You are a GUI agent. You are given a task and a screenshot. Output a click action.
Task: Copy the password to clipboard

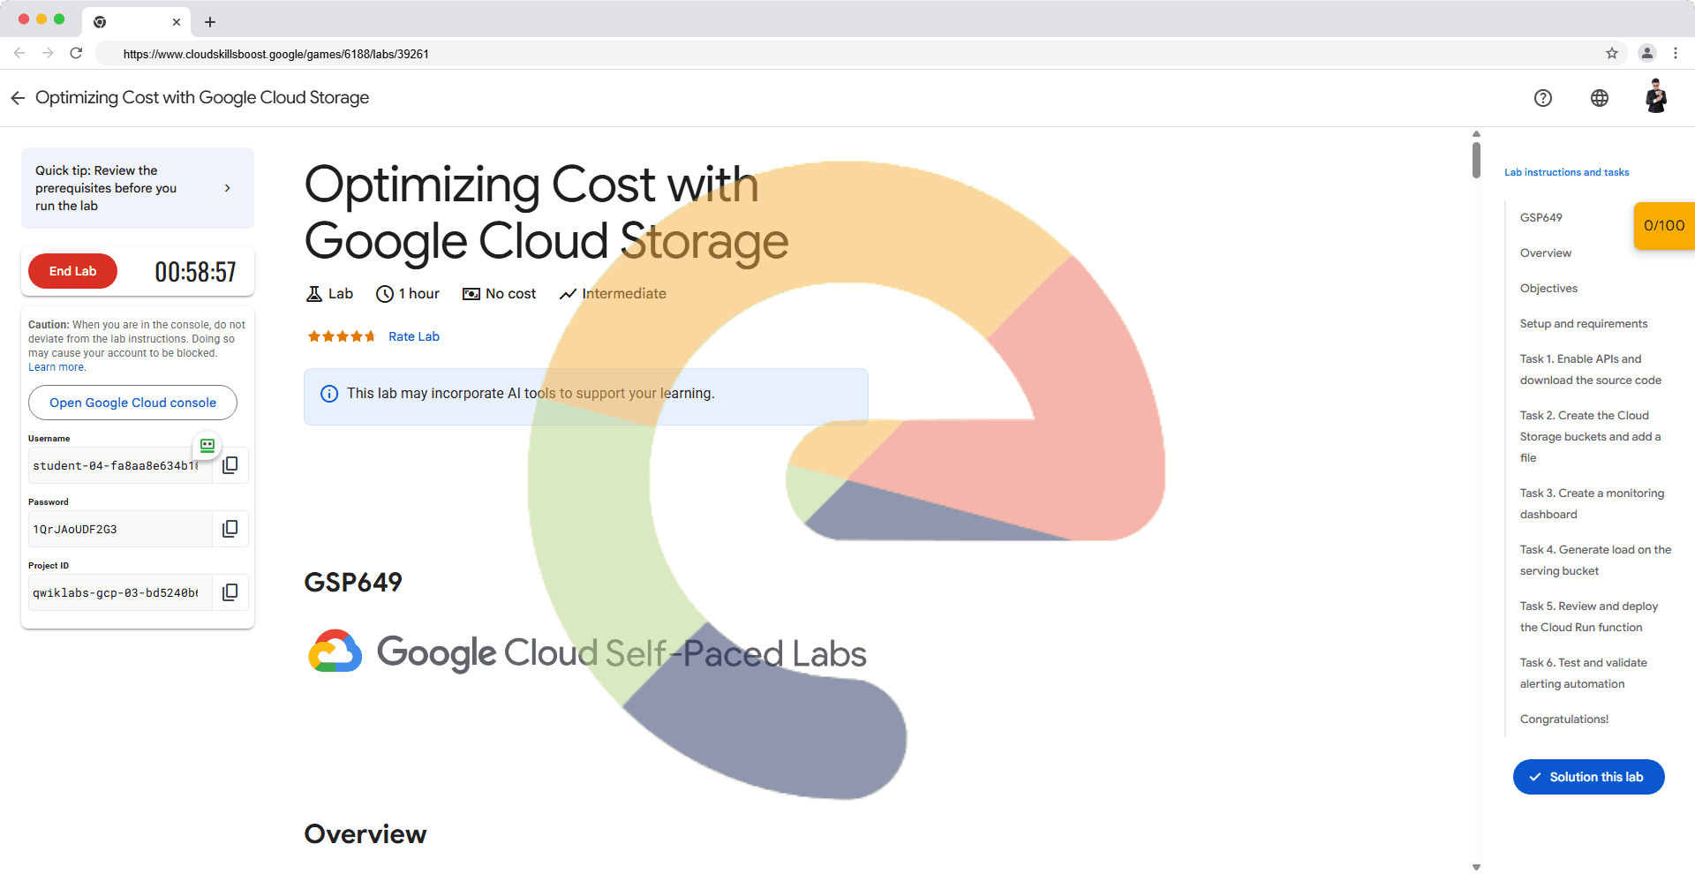[230, 529]
